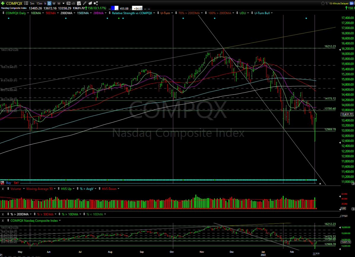Click the share chart icon
355x257 pixels.
click(x=96, y=3)
